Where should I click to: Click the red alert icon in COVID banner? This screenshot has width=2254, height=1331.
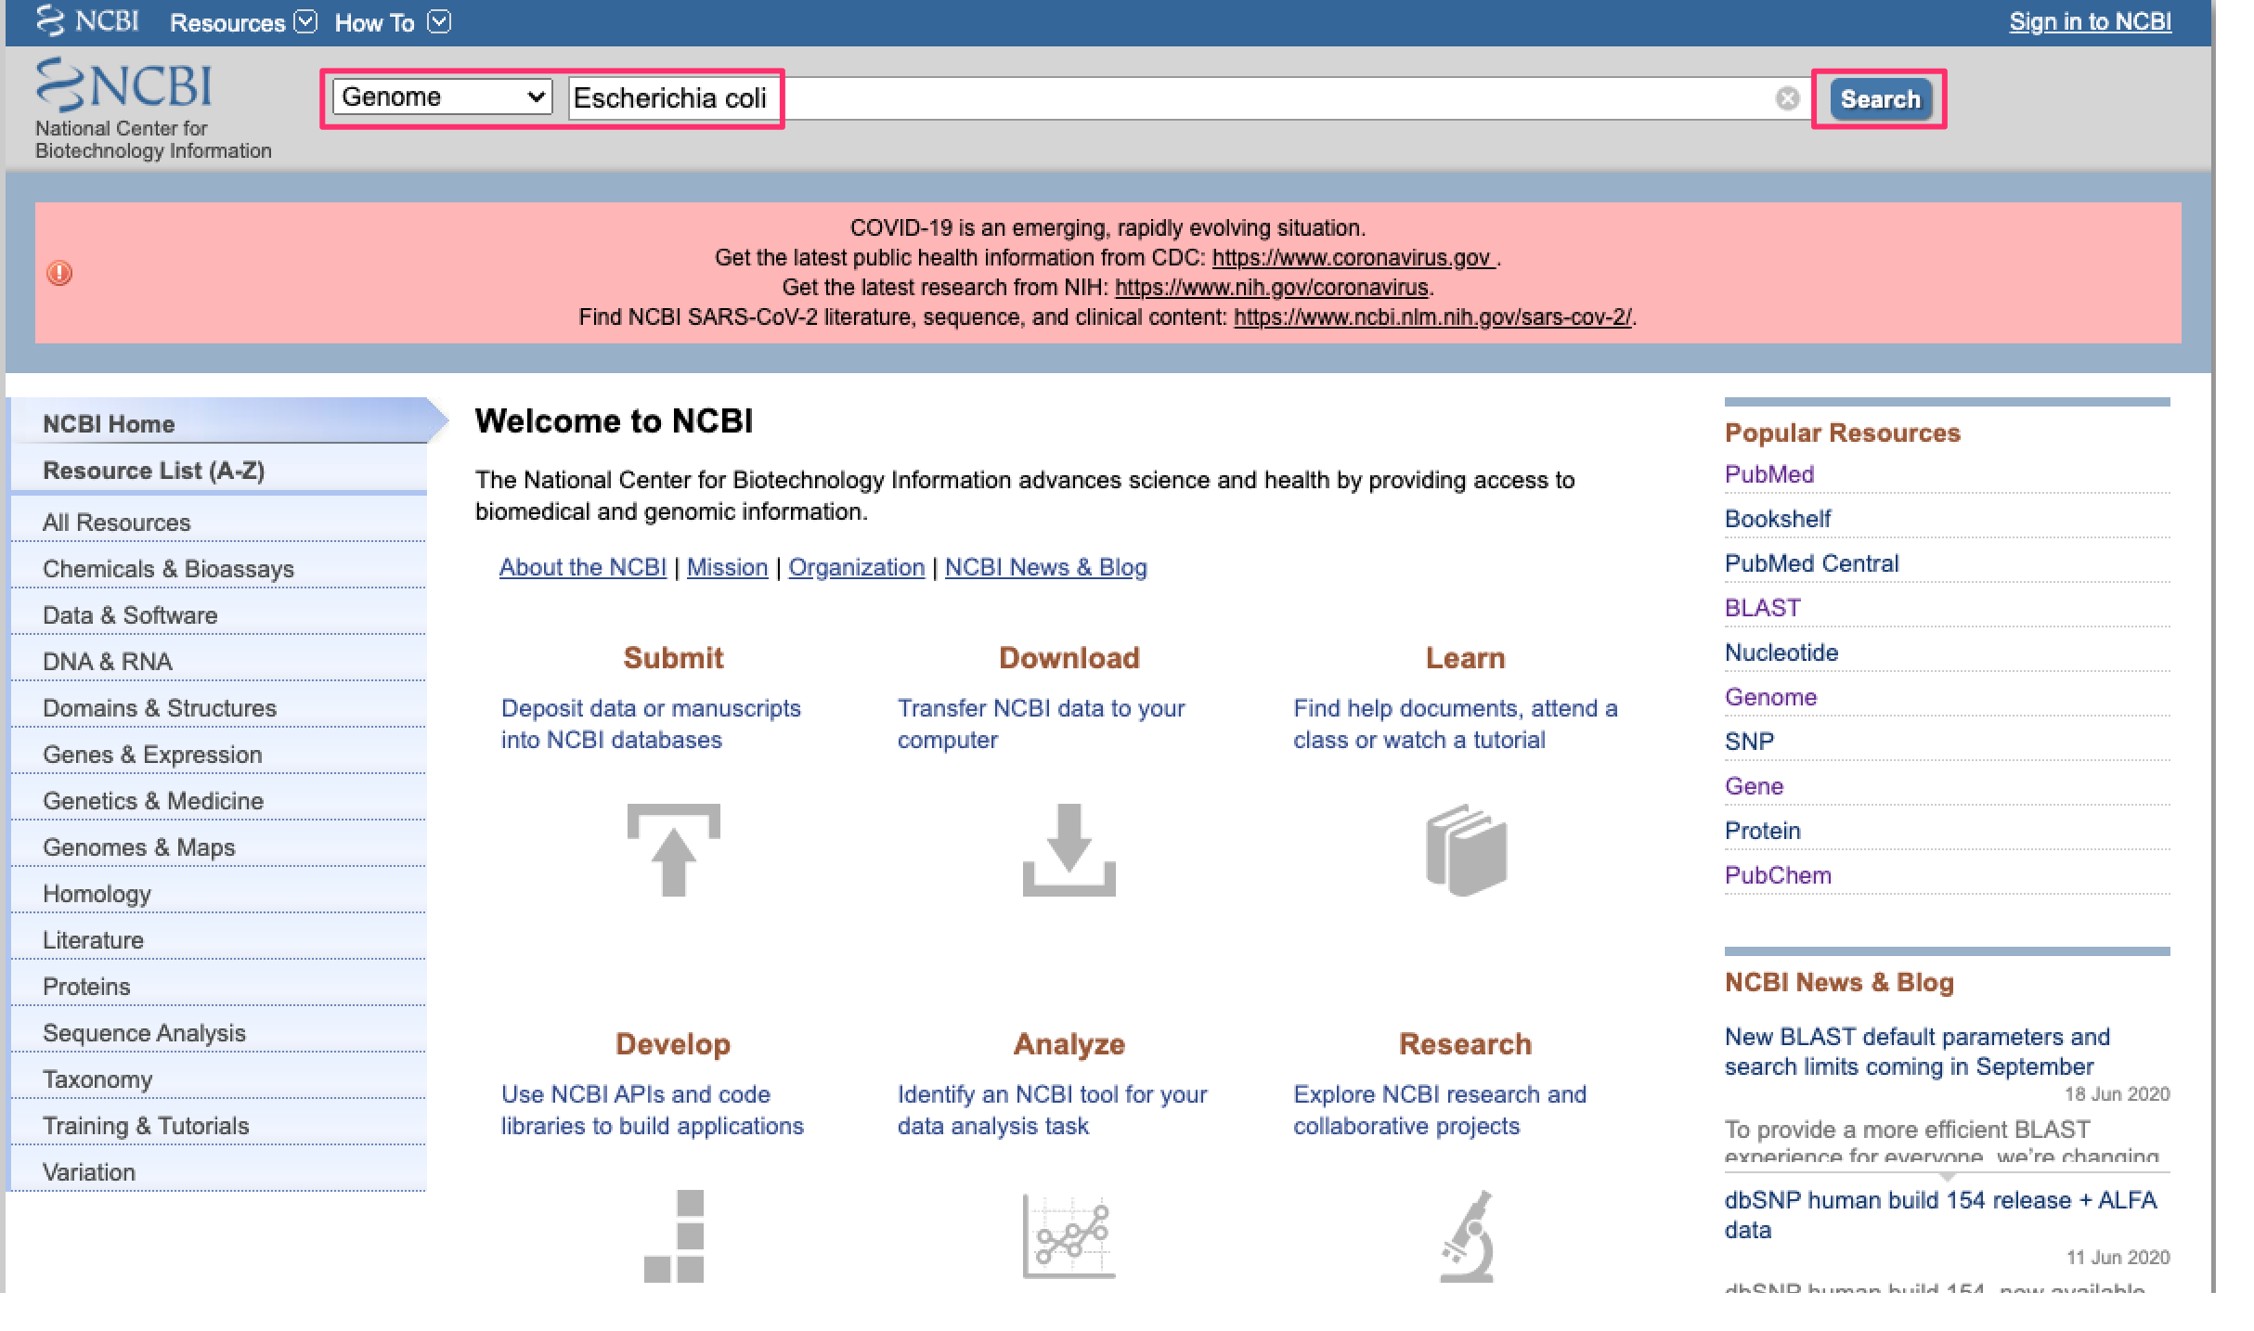[x=59, y=273]
